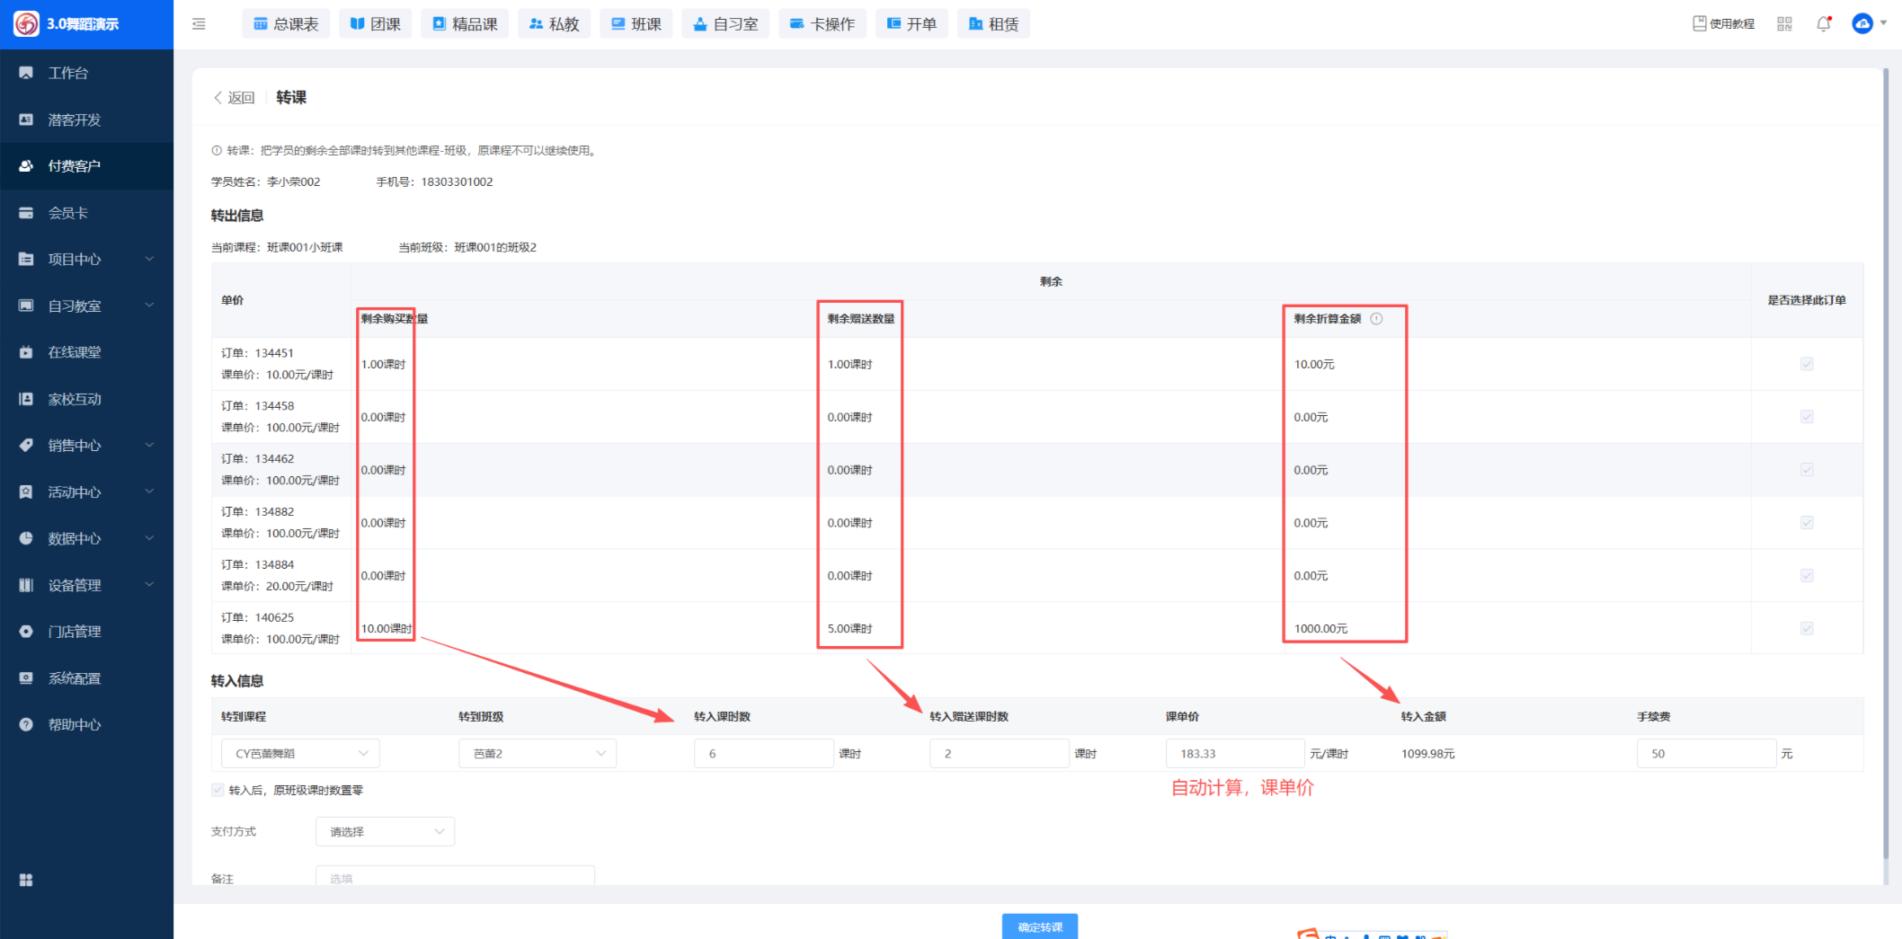
Task: Click info icon beside 剩余折算金额
Action: [1376, 319]
